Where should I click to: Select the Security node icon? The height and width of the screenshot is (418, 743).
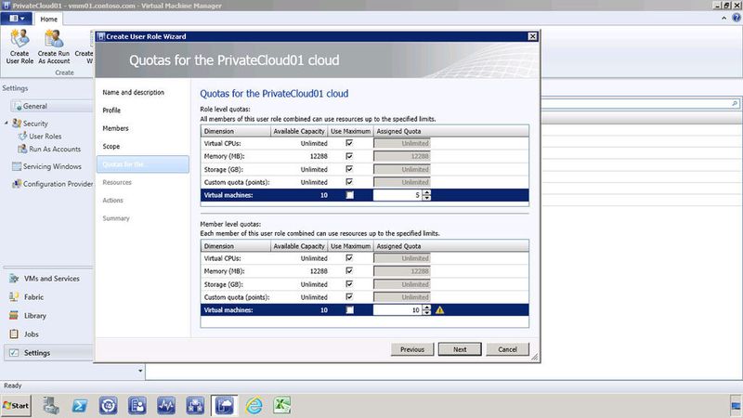coord(17,124)
